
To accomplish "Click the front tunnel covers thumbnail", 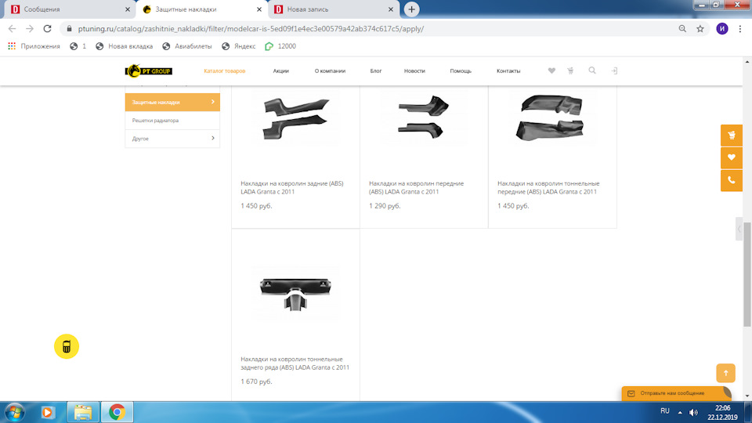I will point(551,117).
